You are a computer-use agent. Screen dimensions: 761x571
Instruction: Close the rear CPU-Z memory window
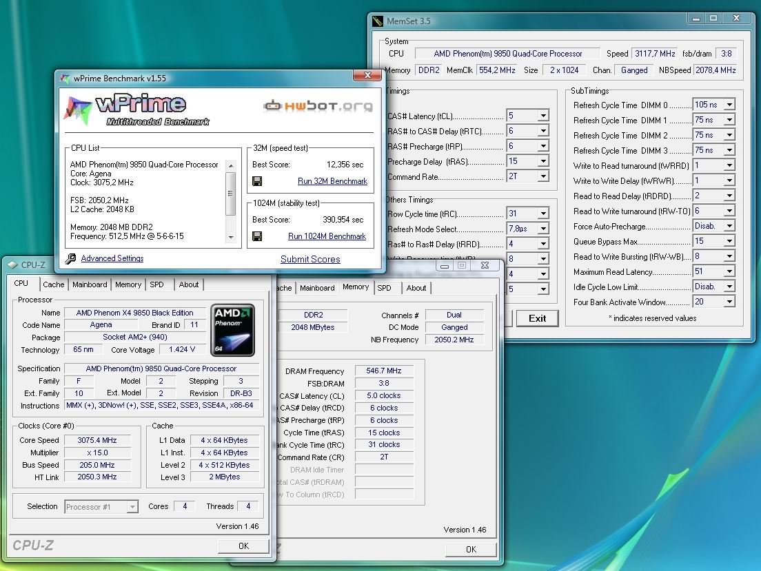coord(485,265)
